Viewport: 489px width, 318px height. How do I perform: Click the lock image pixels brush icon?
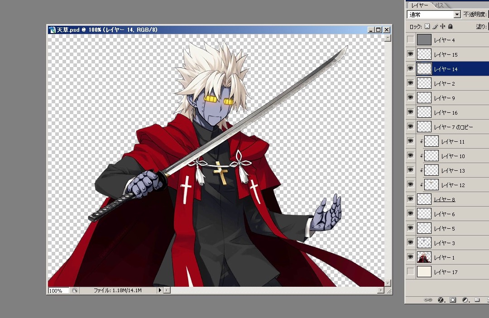click(435, 27)
